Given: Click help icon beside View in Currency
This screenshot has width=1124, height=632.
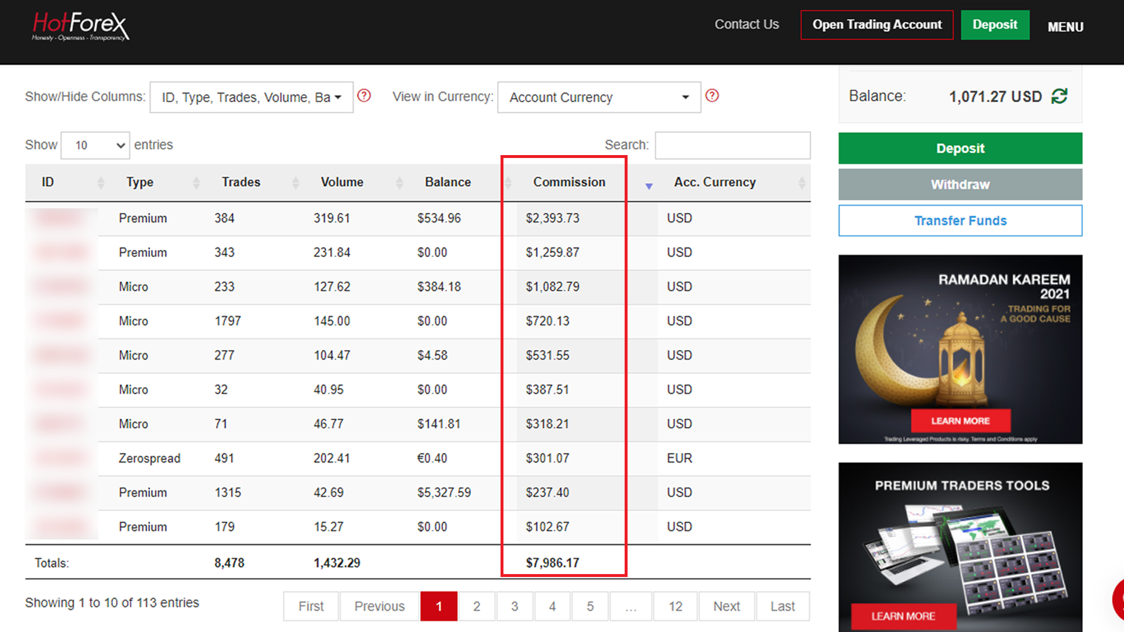Looking at the screenshot, I should 712,95.
